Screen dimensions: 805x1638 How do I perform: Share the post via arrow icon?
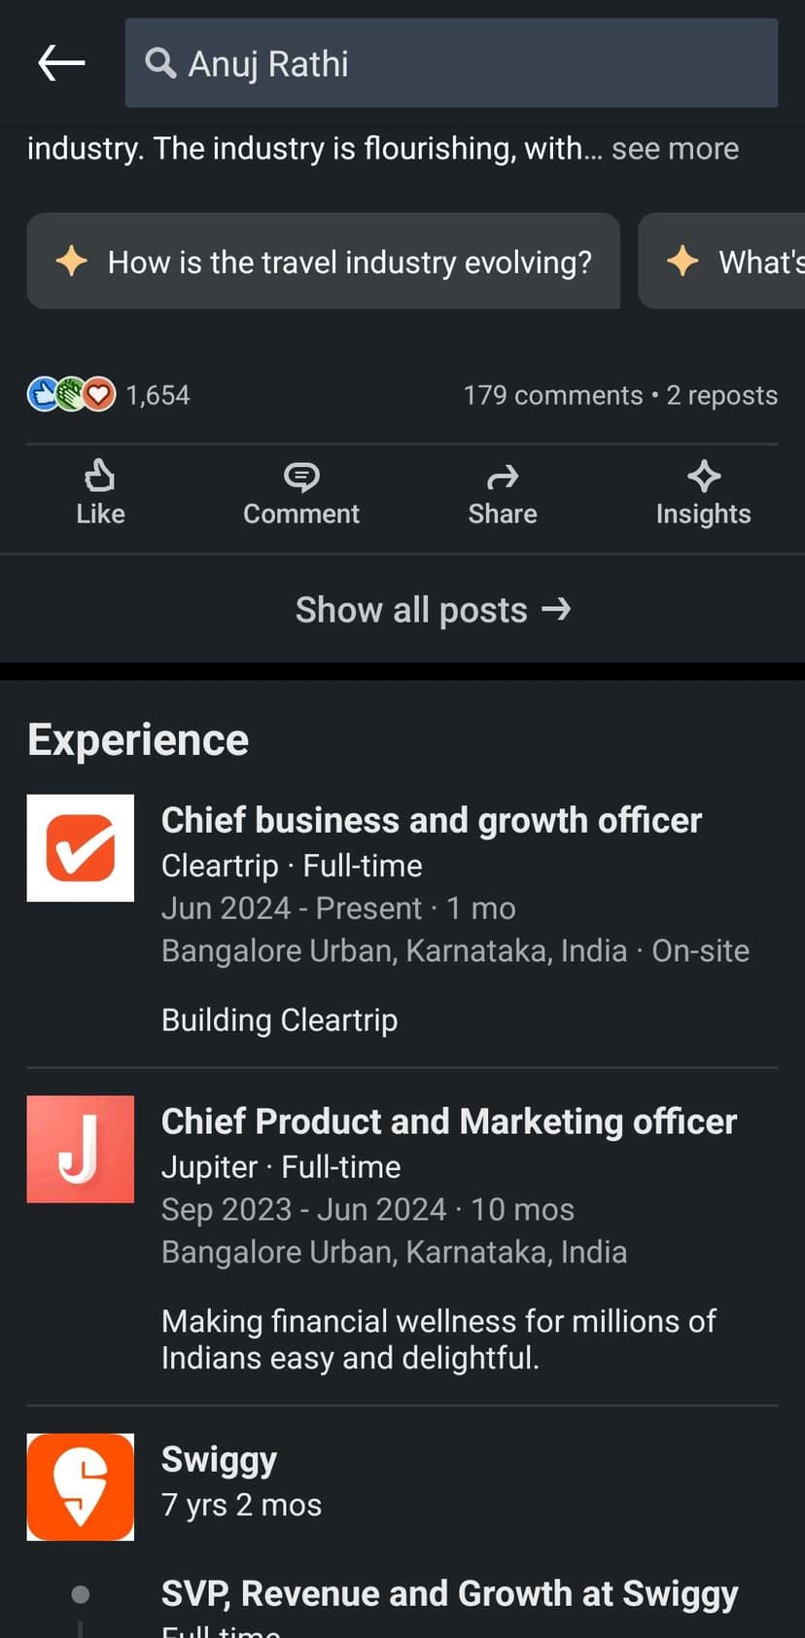(502, 492)
